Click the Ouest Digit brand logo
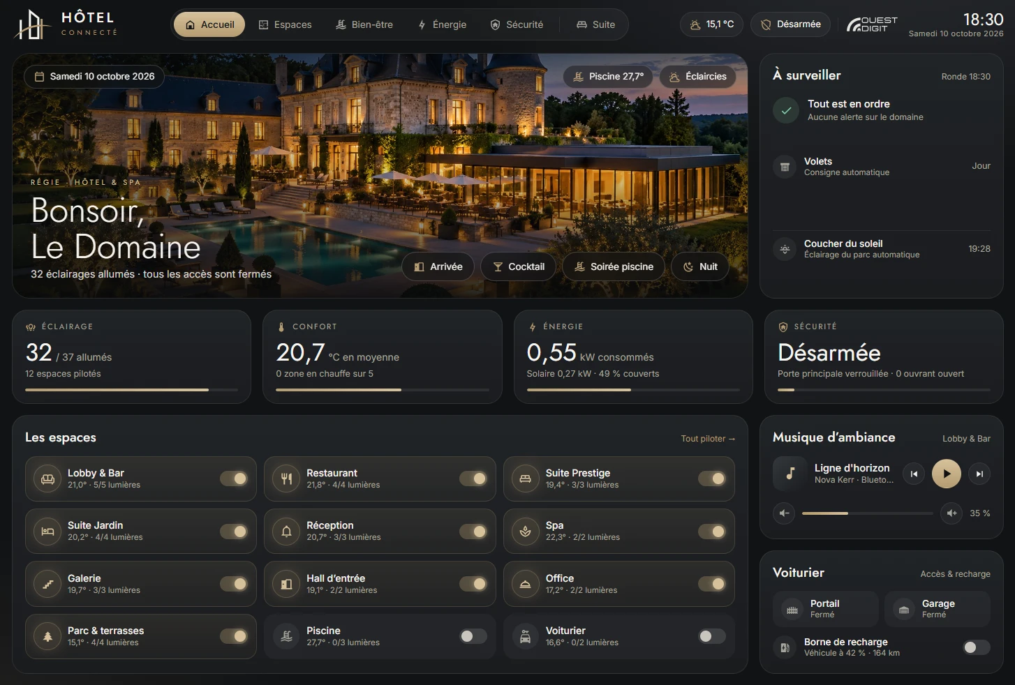 click(x=871, y=24)
